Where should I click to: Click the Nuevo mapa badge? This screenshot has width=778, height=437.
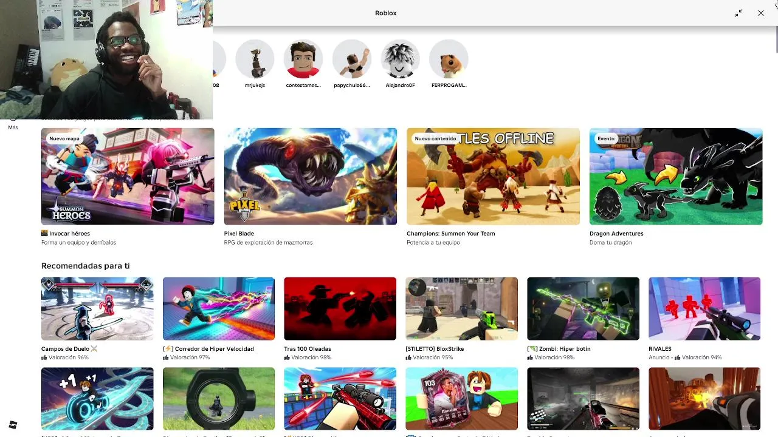tap(64, 138)
